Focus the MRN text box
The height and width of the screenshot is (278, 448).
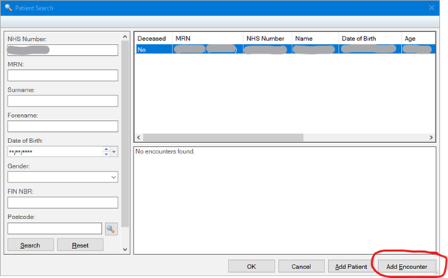(x=63, y=75)
